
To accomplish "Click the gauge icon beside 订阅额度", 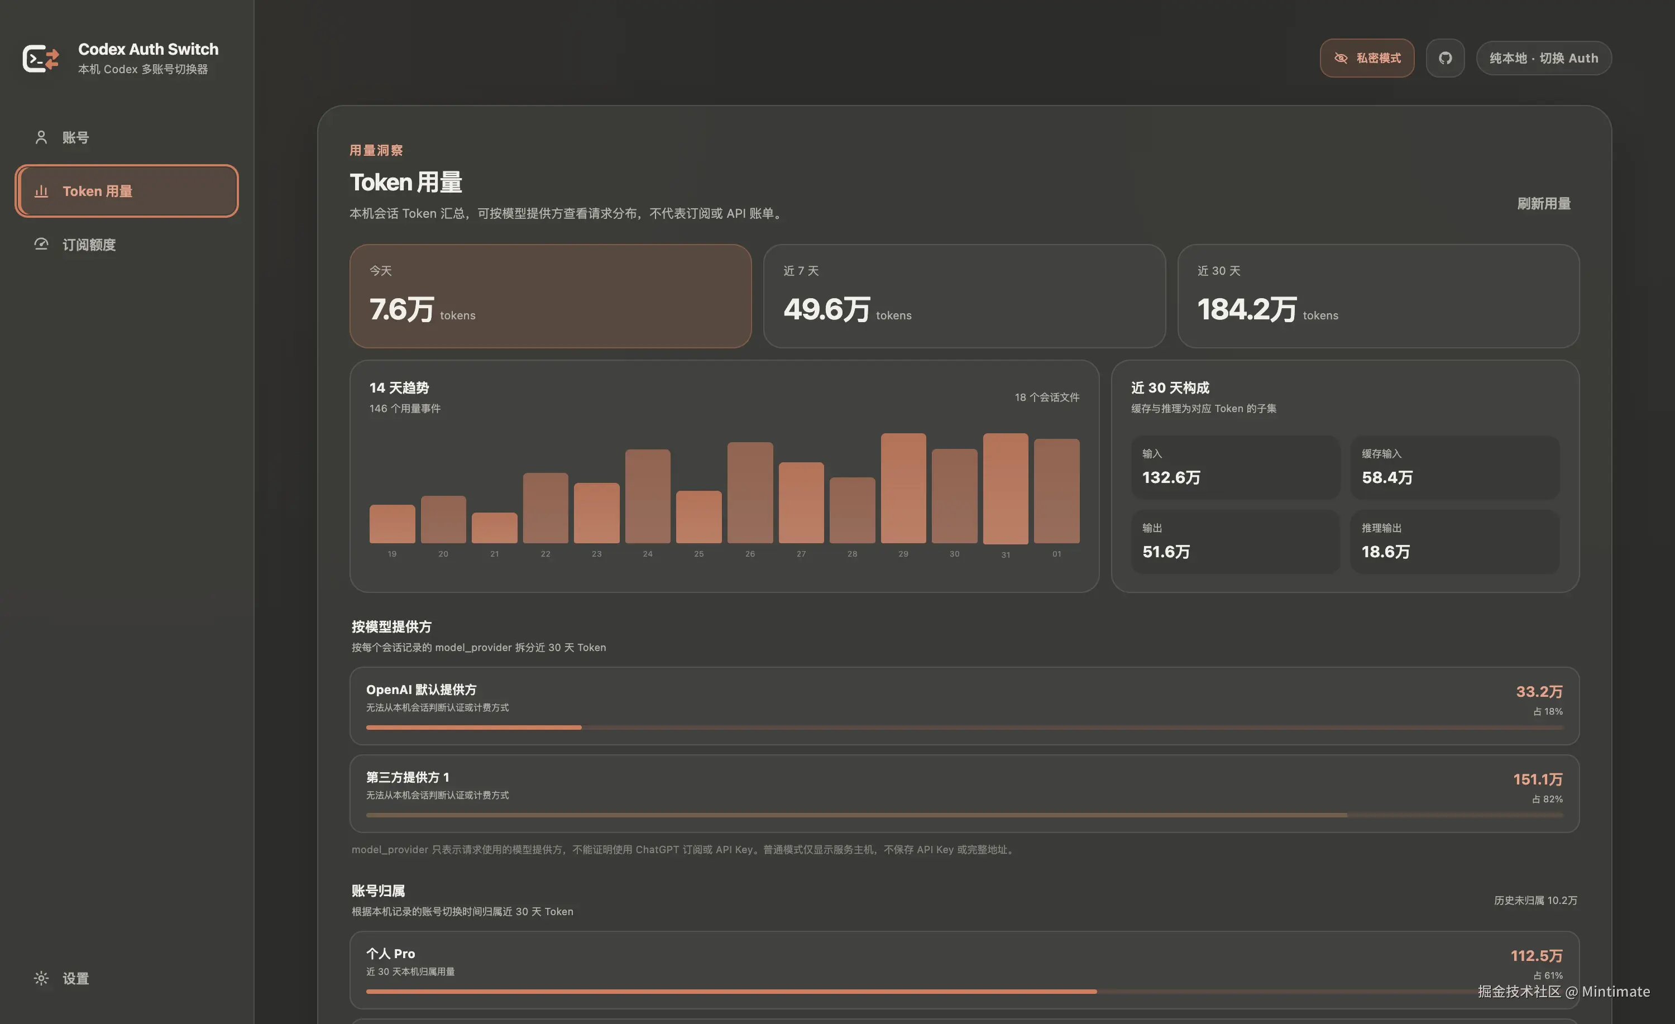I will pyautogui.click(x=41, y=244).
